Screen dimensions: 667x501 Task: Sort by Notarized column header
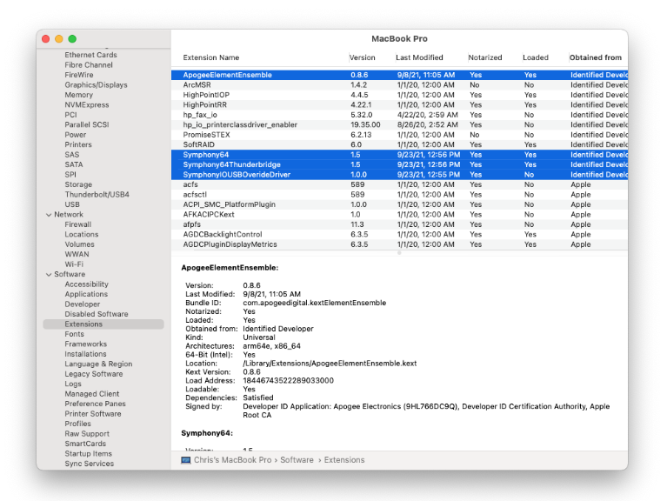point(485,57)
